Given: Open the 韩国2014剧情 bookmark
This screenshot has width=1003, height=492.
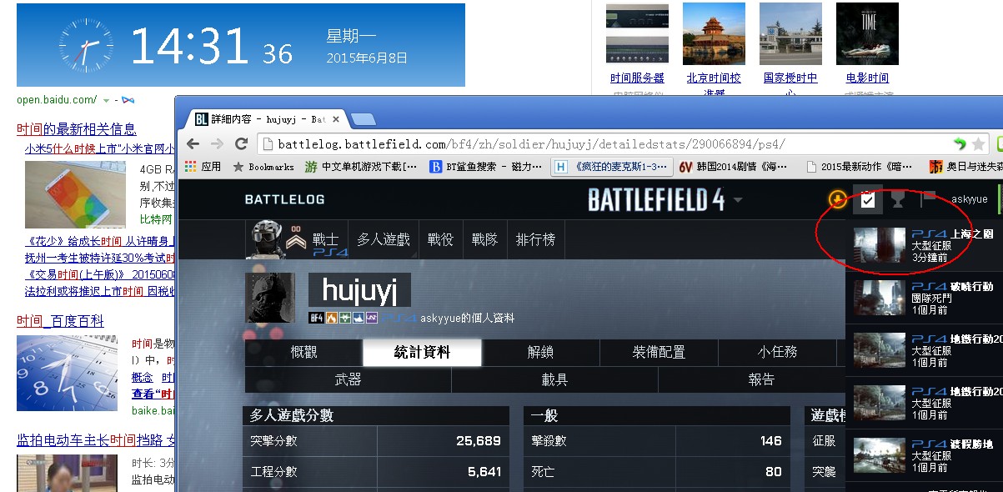Looking at the screenshot, I should point(733,167).
